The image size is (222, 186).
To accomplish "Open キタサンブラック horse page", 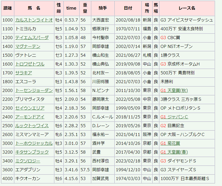I will 32,152.
